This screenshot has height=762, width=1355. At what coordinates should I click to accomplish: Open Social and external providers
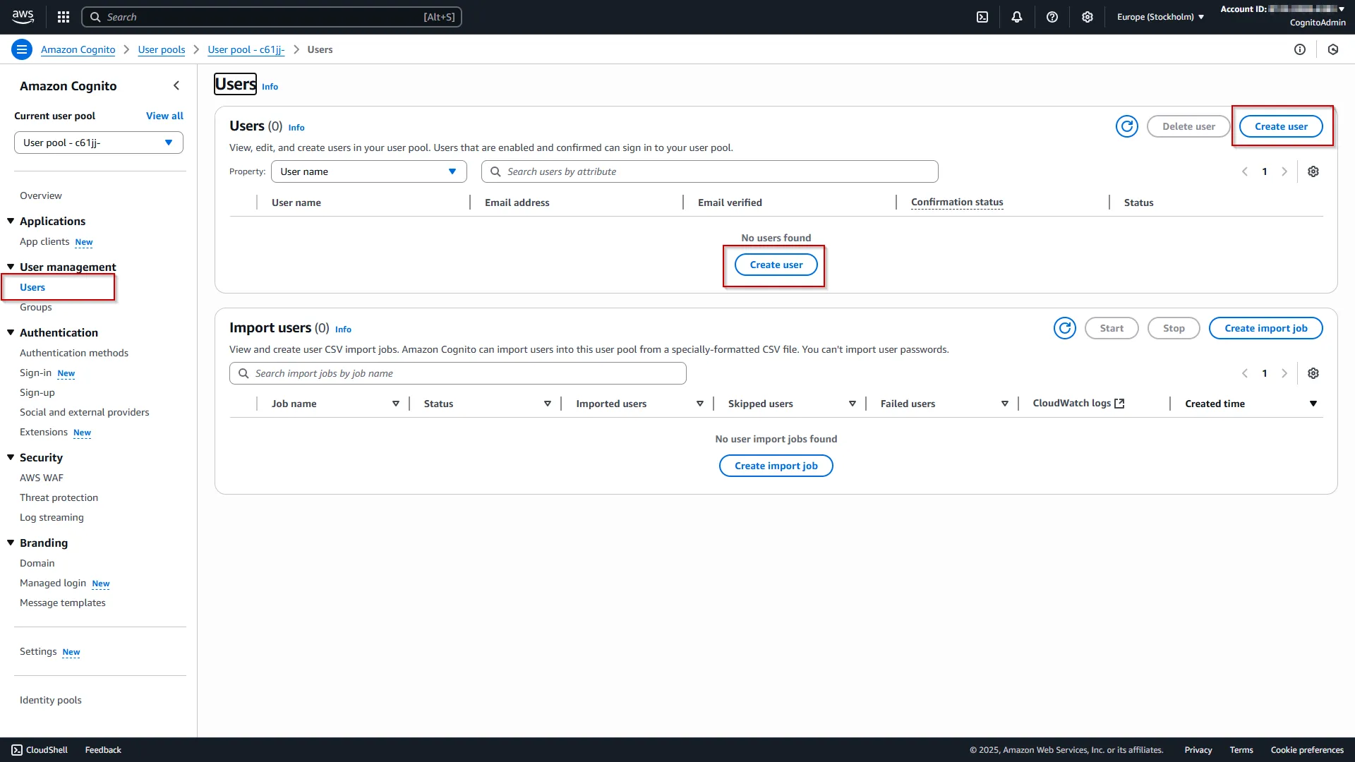pos(85,412)
